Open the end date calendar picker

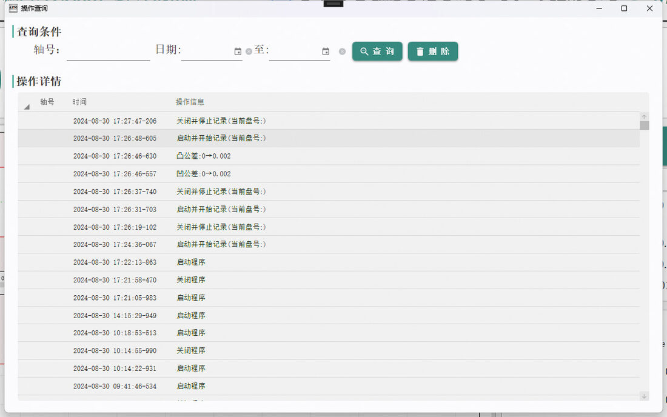tap(326, 52)
